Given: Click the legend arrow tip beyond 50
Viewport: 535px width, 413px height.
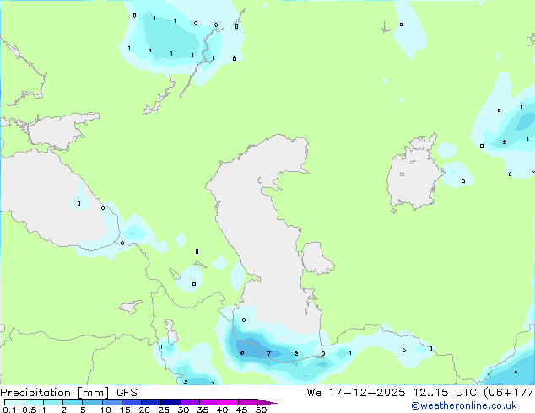Looking at the screenshot, I should pyautogui.click(x=267, y=402).
